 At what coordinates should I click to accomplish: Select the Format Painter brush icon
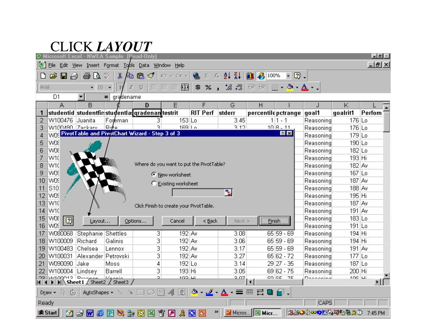coord(151,76)
